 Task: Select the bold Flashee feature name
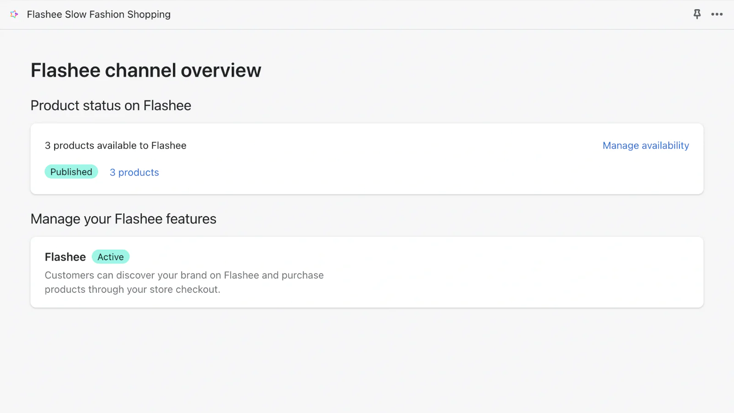65,257
